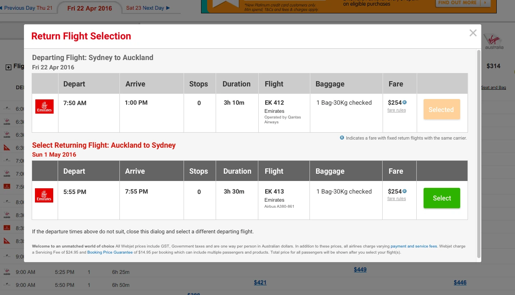Click the Emirates logo in EK 413 row
The width and height of the screenshot is (515, 295).
44,195
